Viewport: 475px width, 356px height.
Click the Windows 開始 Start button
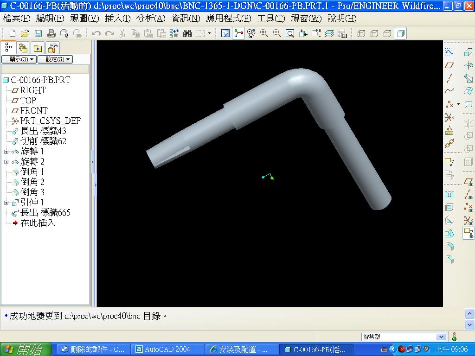[26, 350]
